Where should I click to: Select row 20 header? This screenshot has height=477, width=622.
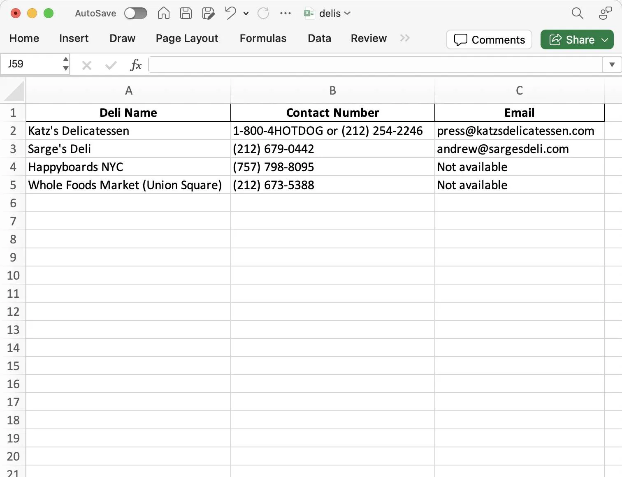click(x=13, y=456)
